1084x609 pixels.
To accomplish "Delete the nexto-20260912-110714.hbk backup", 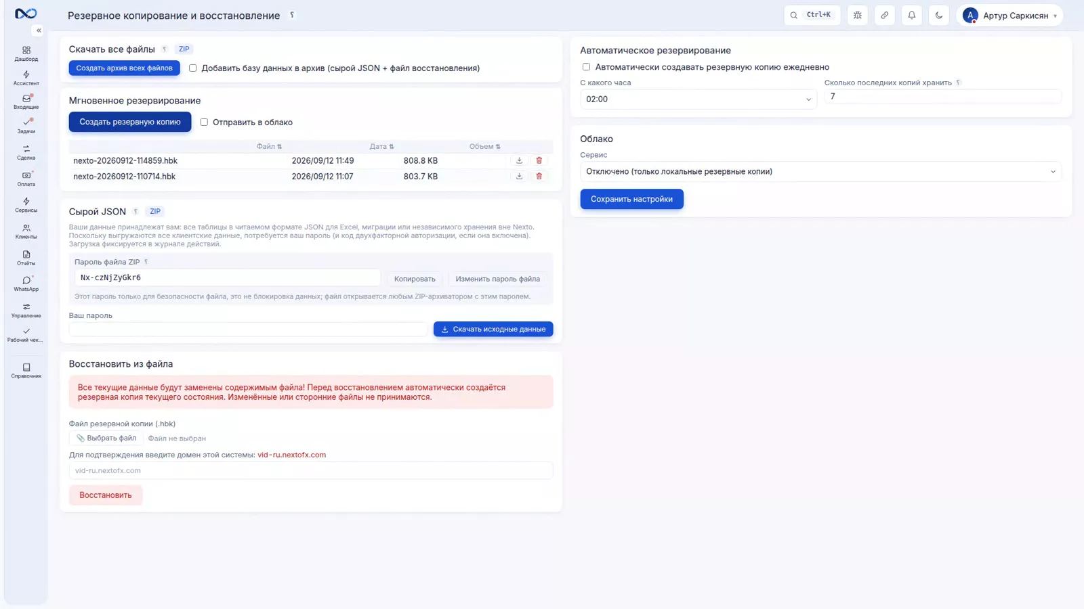I will pyautogui.click(x=539, y=176).
